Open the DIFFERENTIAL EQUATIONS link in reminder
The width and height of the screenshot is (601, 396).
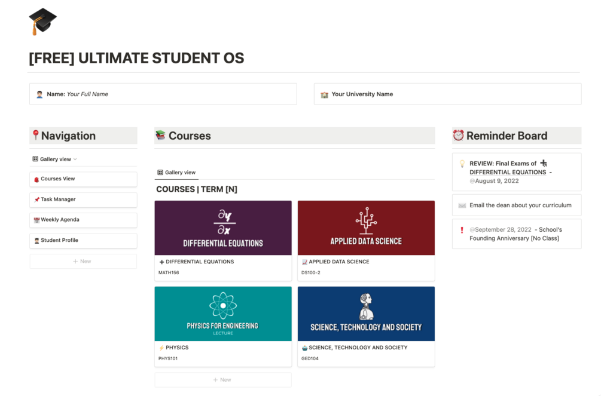pos(508,173)
